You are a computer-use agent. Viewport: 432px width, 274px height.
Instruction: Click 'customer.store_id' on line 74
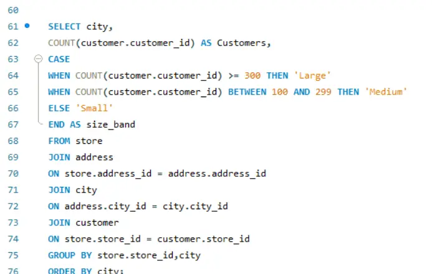pos(203,239)
